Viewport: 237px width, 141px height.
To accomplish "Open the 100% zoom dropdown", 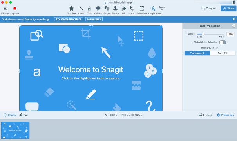I will [110, 115].
